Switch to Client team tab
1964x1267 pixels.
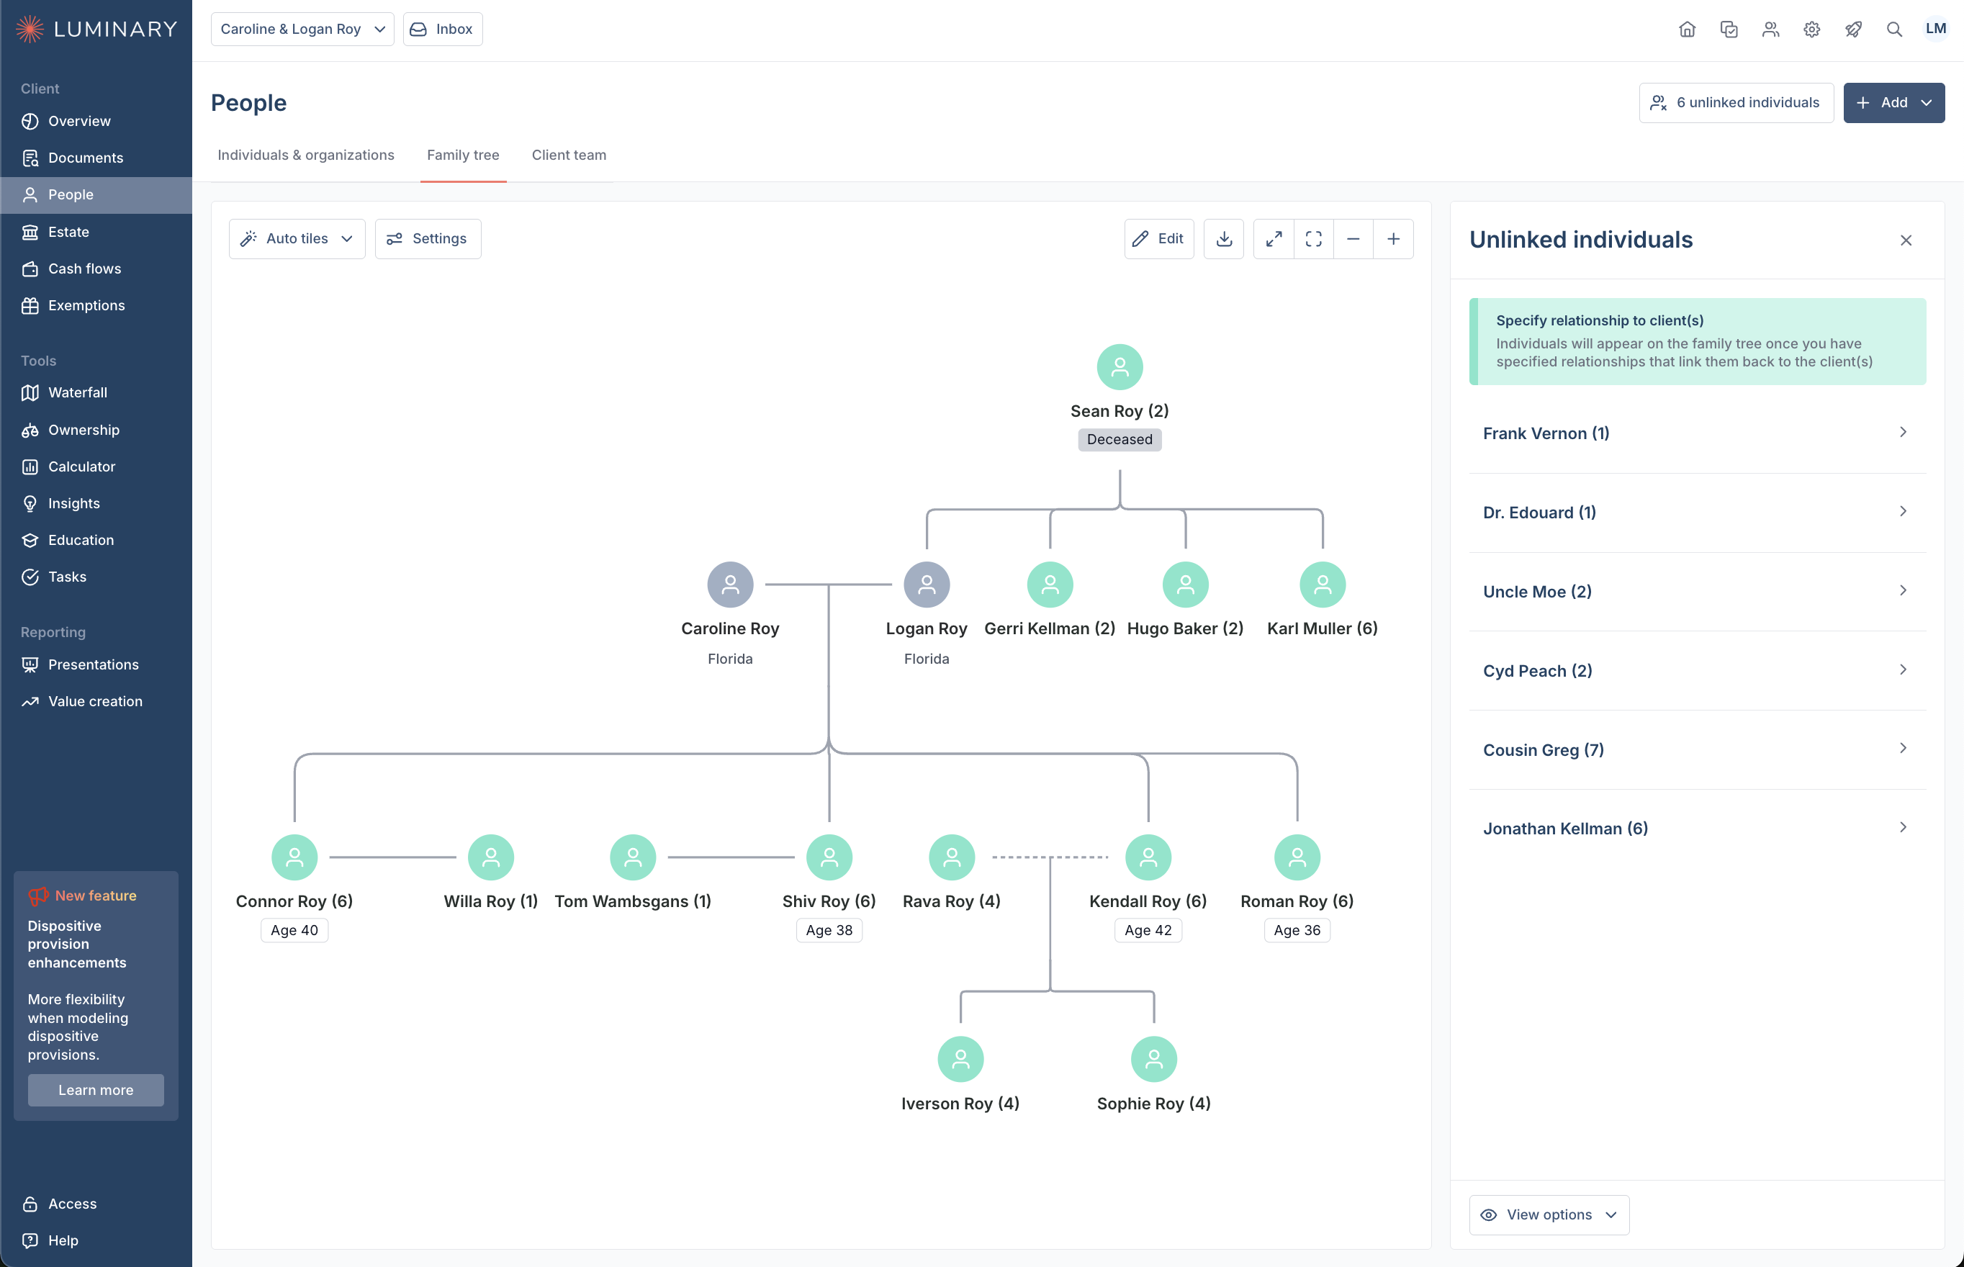569,155
